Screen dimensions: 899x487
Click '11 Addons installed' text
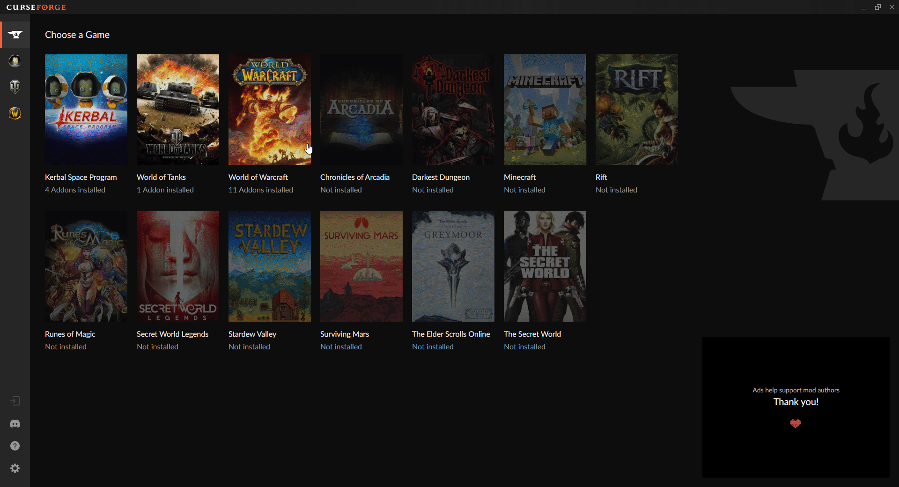click(x=261, y=190)
